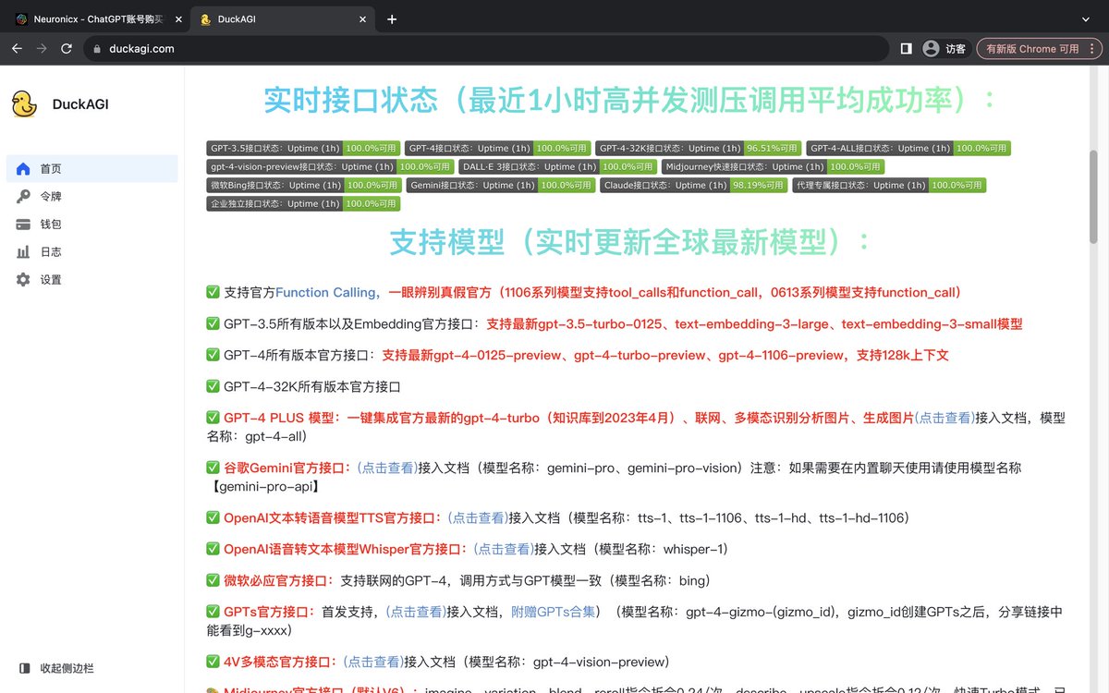The image size is (1109, 693).
Task: Click the 微软Bing接口状态 badge
Action: [304, 185]
